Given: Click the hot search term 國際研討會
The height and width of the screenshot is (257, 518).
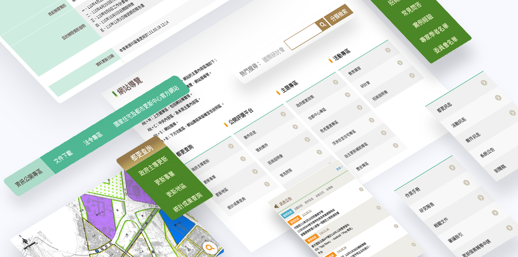Looking at the screenshot, I should [274, 55].
